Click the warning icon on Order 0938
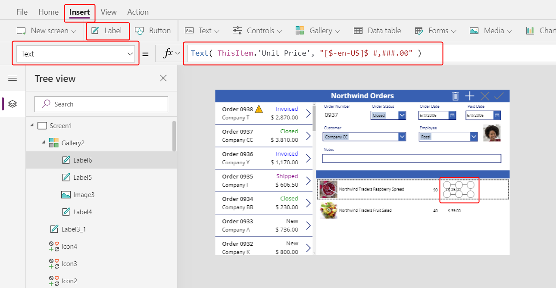556x288 pixels. [259, 109]
